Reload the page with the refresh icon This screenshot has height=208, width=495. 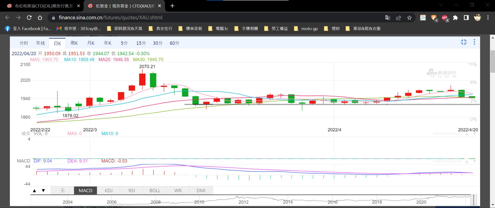pos(29,18)
